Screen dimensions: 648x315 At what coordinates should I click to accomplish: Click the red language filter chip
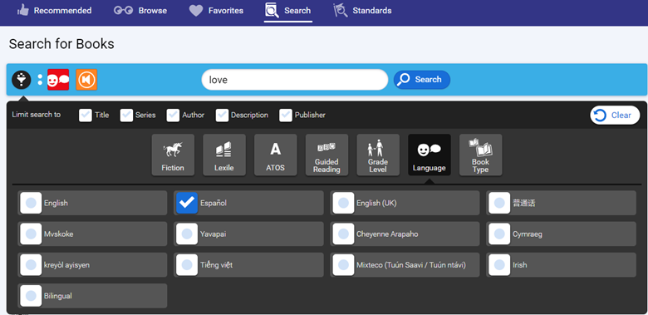58,79
